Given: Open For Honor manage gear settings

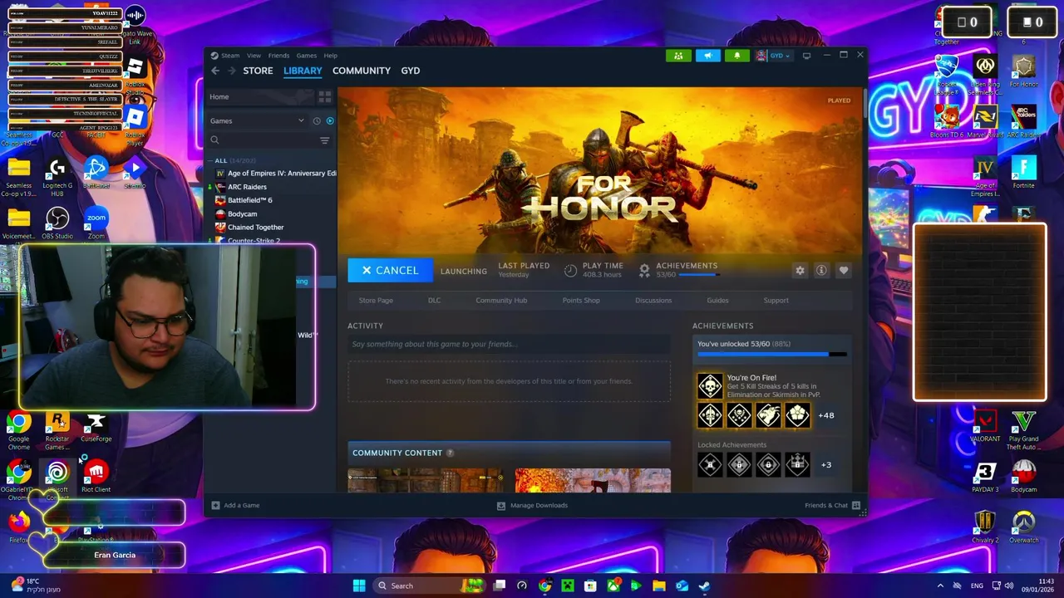Looking at the screenshot, I should (x=800, y=270).
